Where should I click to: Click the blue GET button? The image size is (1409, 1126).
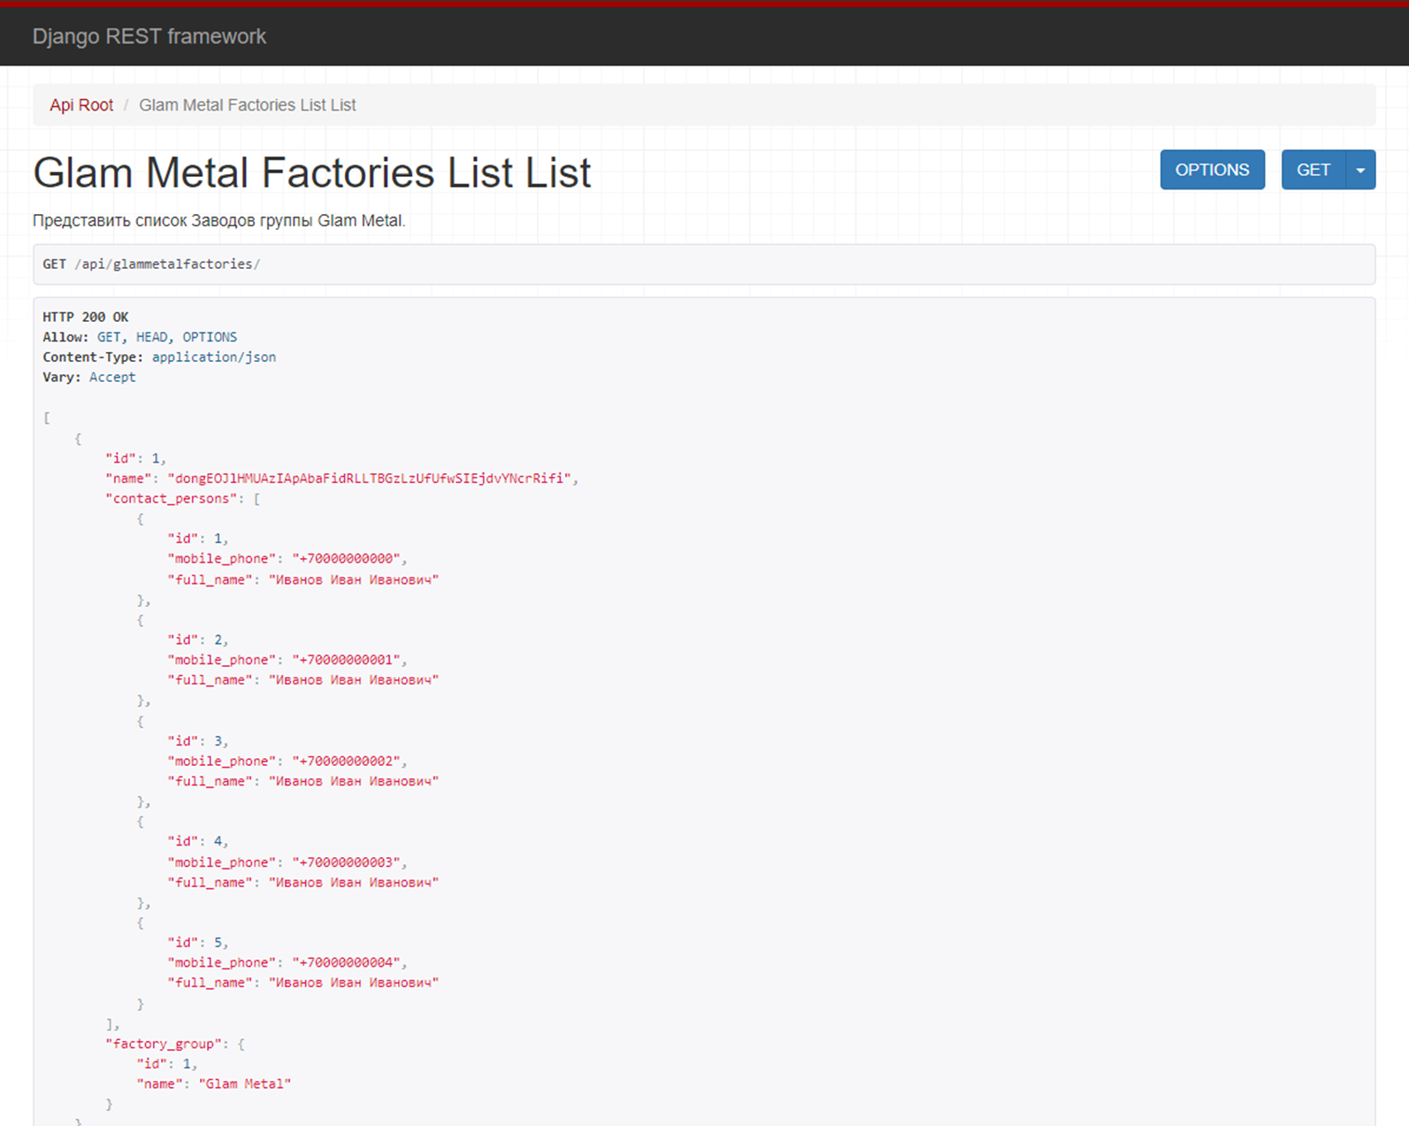1313,170
